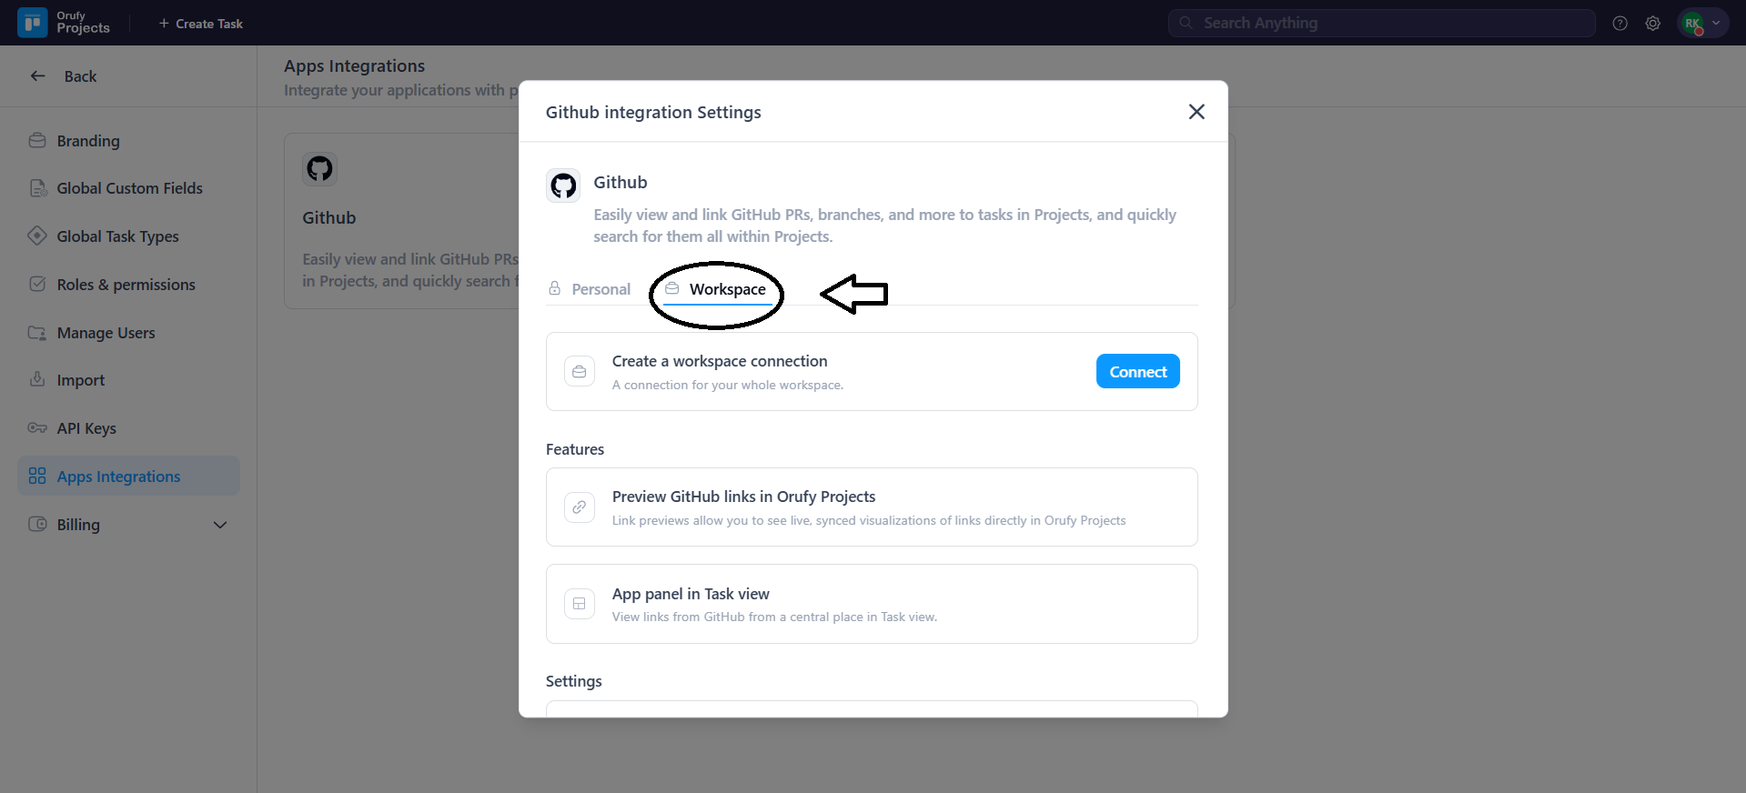This screenshot has width=1746, height=793.
Task: Click the panel icon beside App panel
Action: coord(580,604)
